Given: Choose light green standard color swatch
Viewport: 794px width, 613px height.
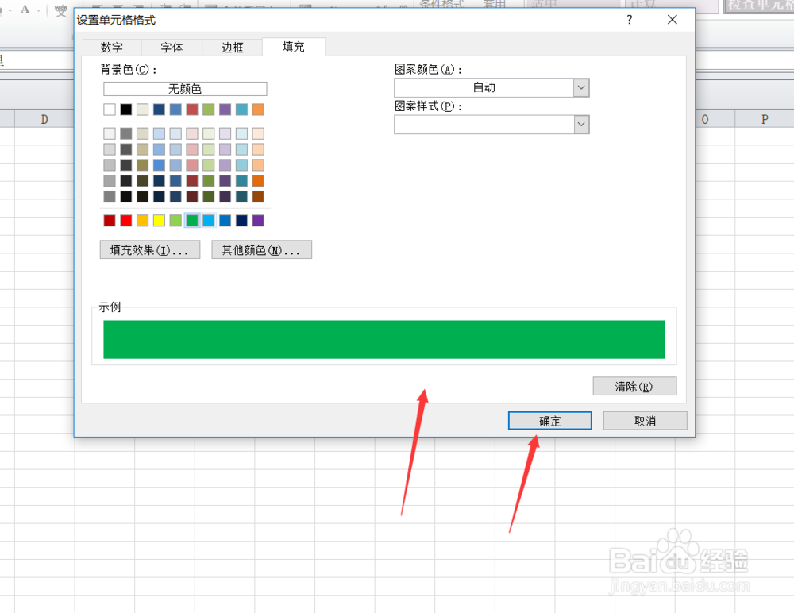Looking at the screenshot, I should pyautogui.click(x=175, y=221).
